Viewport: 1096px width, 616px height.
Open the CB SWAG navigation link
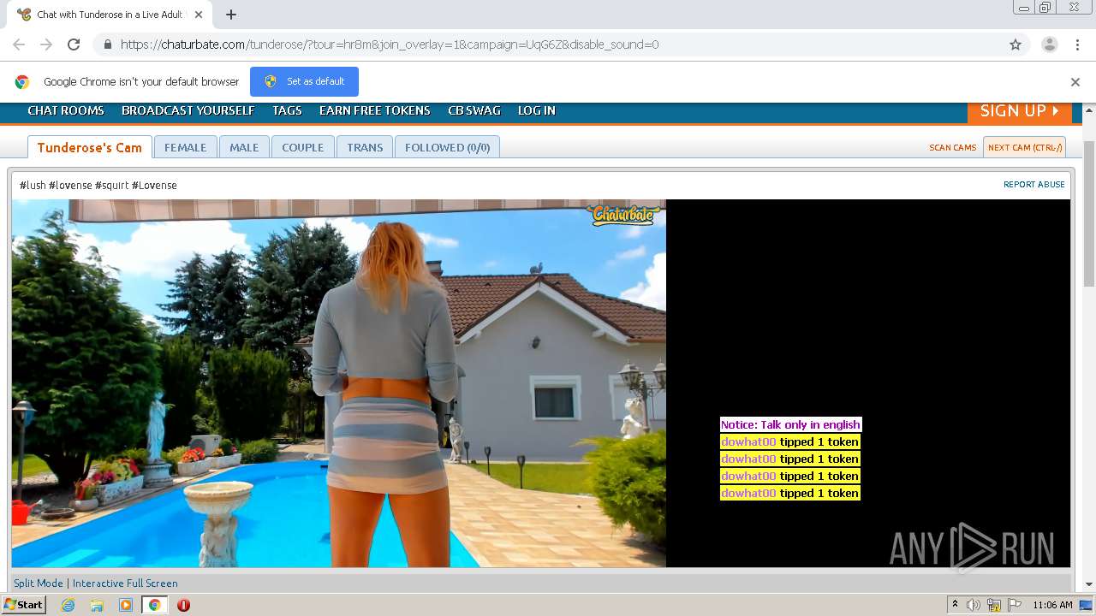(474, 110)
